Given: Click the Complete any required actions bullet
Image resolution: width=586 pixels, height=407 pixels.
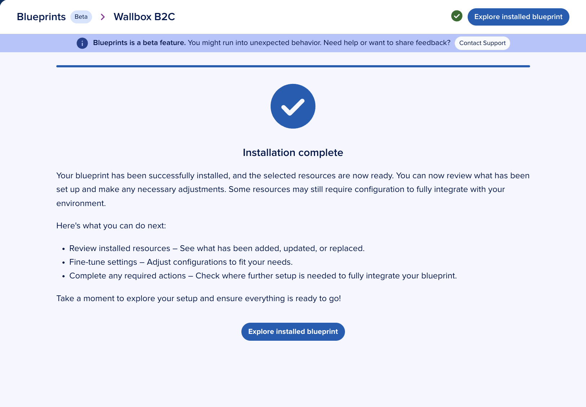Looking at the screenshot, I should [263, 276].
